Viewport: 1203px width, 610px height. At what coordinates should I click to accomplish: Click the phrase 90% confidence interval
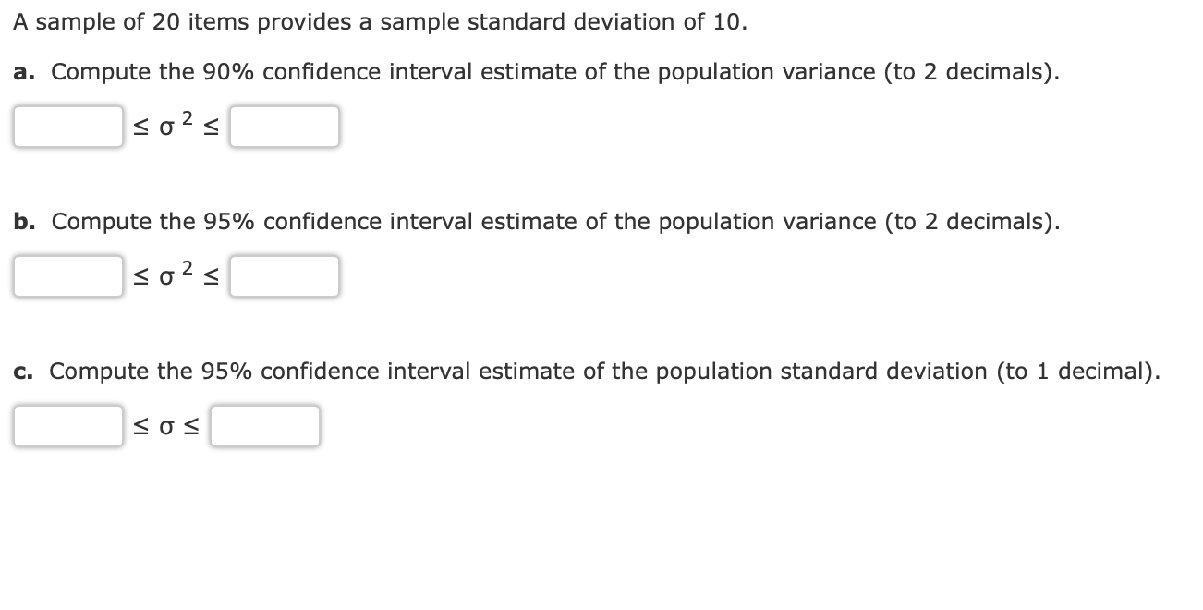tap(298, 71)
